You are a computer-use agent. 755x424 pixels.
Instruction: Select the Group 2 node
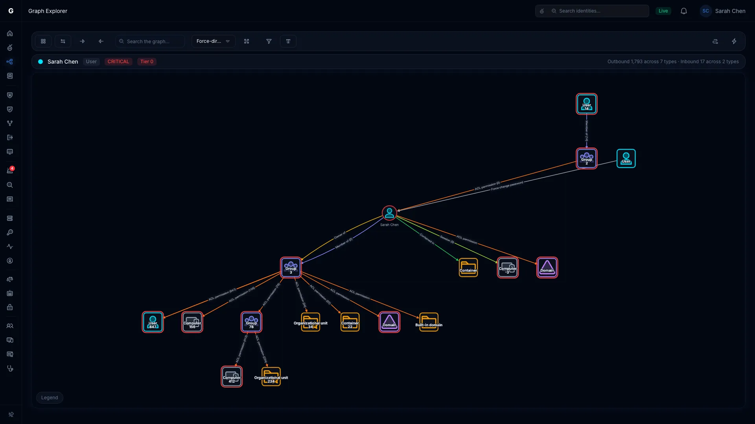[x=587, y=159]
